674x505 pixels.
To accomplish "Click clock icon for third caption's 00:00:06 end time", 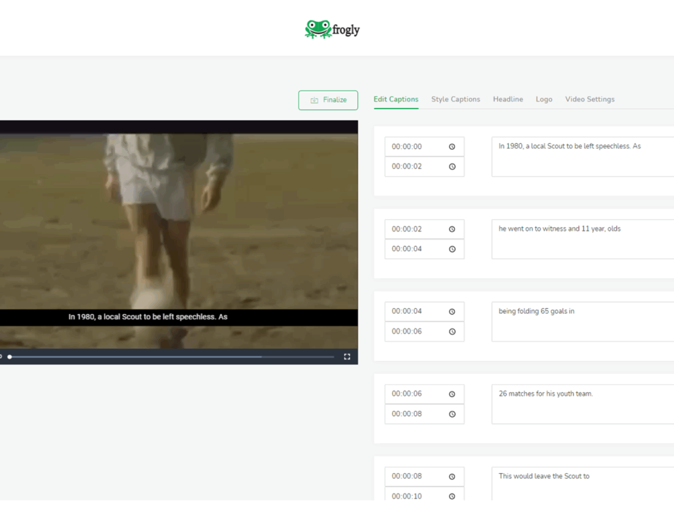I will point(452,332).
